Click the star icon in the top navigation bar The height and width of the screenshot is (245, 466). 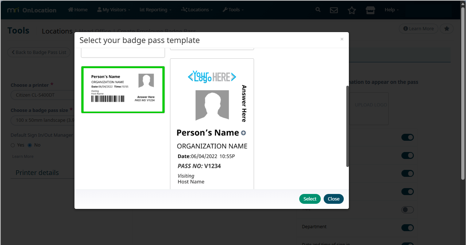pos(351,10)
